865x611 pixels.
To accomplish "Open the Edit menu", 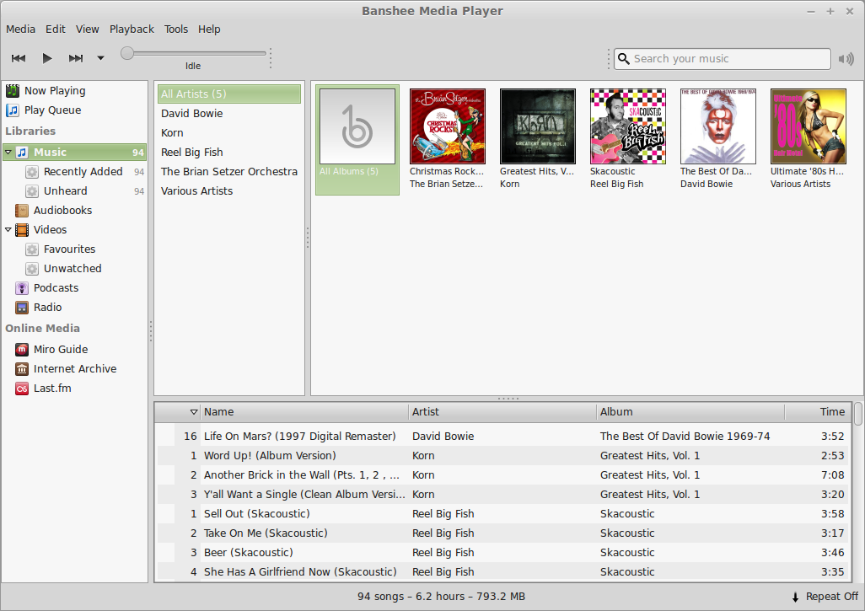I will point(55,29).
